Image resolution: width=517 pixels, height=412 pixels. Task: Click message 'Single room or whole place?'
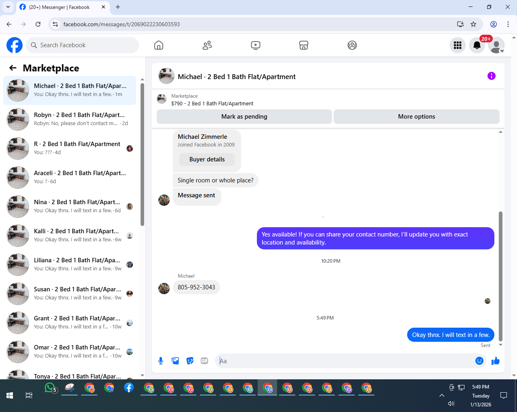[x=216, y=180]
